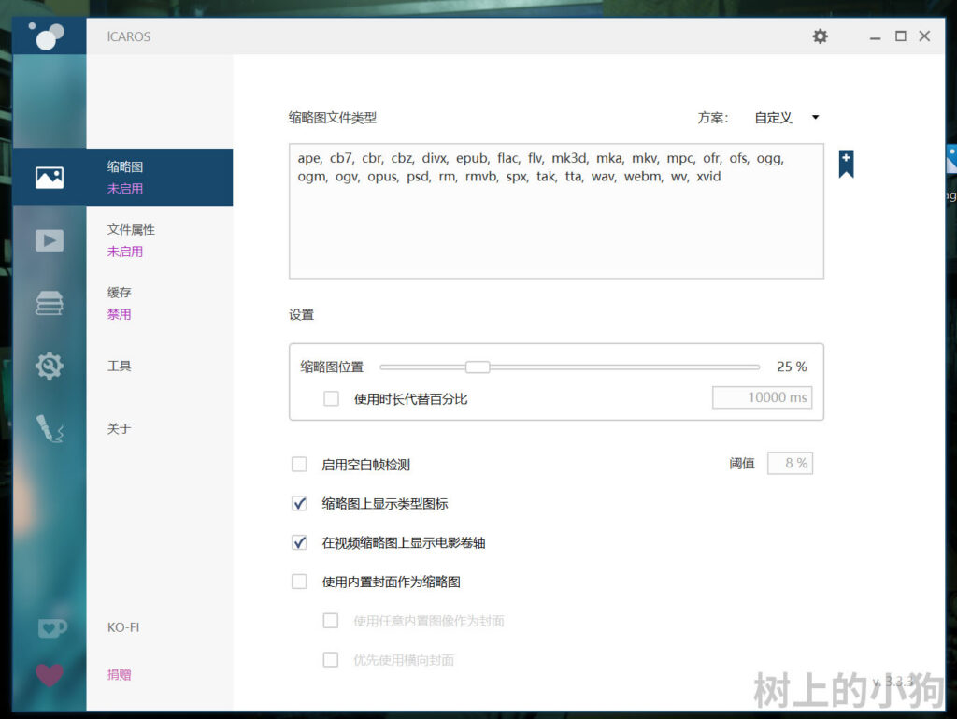Uncheck 缩略图上显示类型图标 option
The image size is (957, 719).
tap(299, 503)
